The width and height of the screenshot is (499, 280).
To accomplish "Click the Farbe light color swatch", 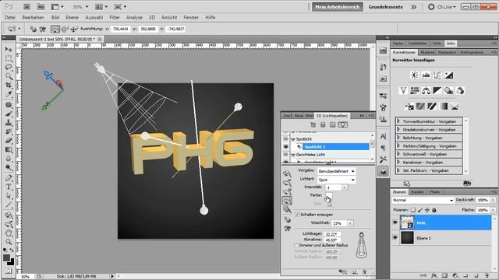I will pyautogui.click(x=329, y=195).
